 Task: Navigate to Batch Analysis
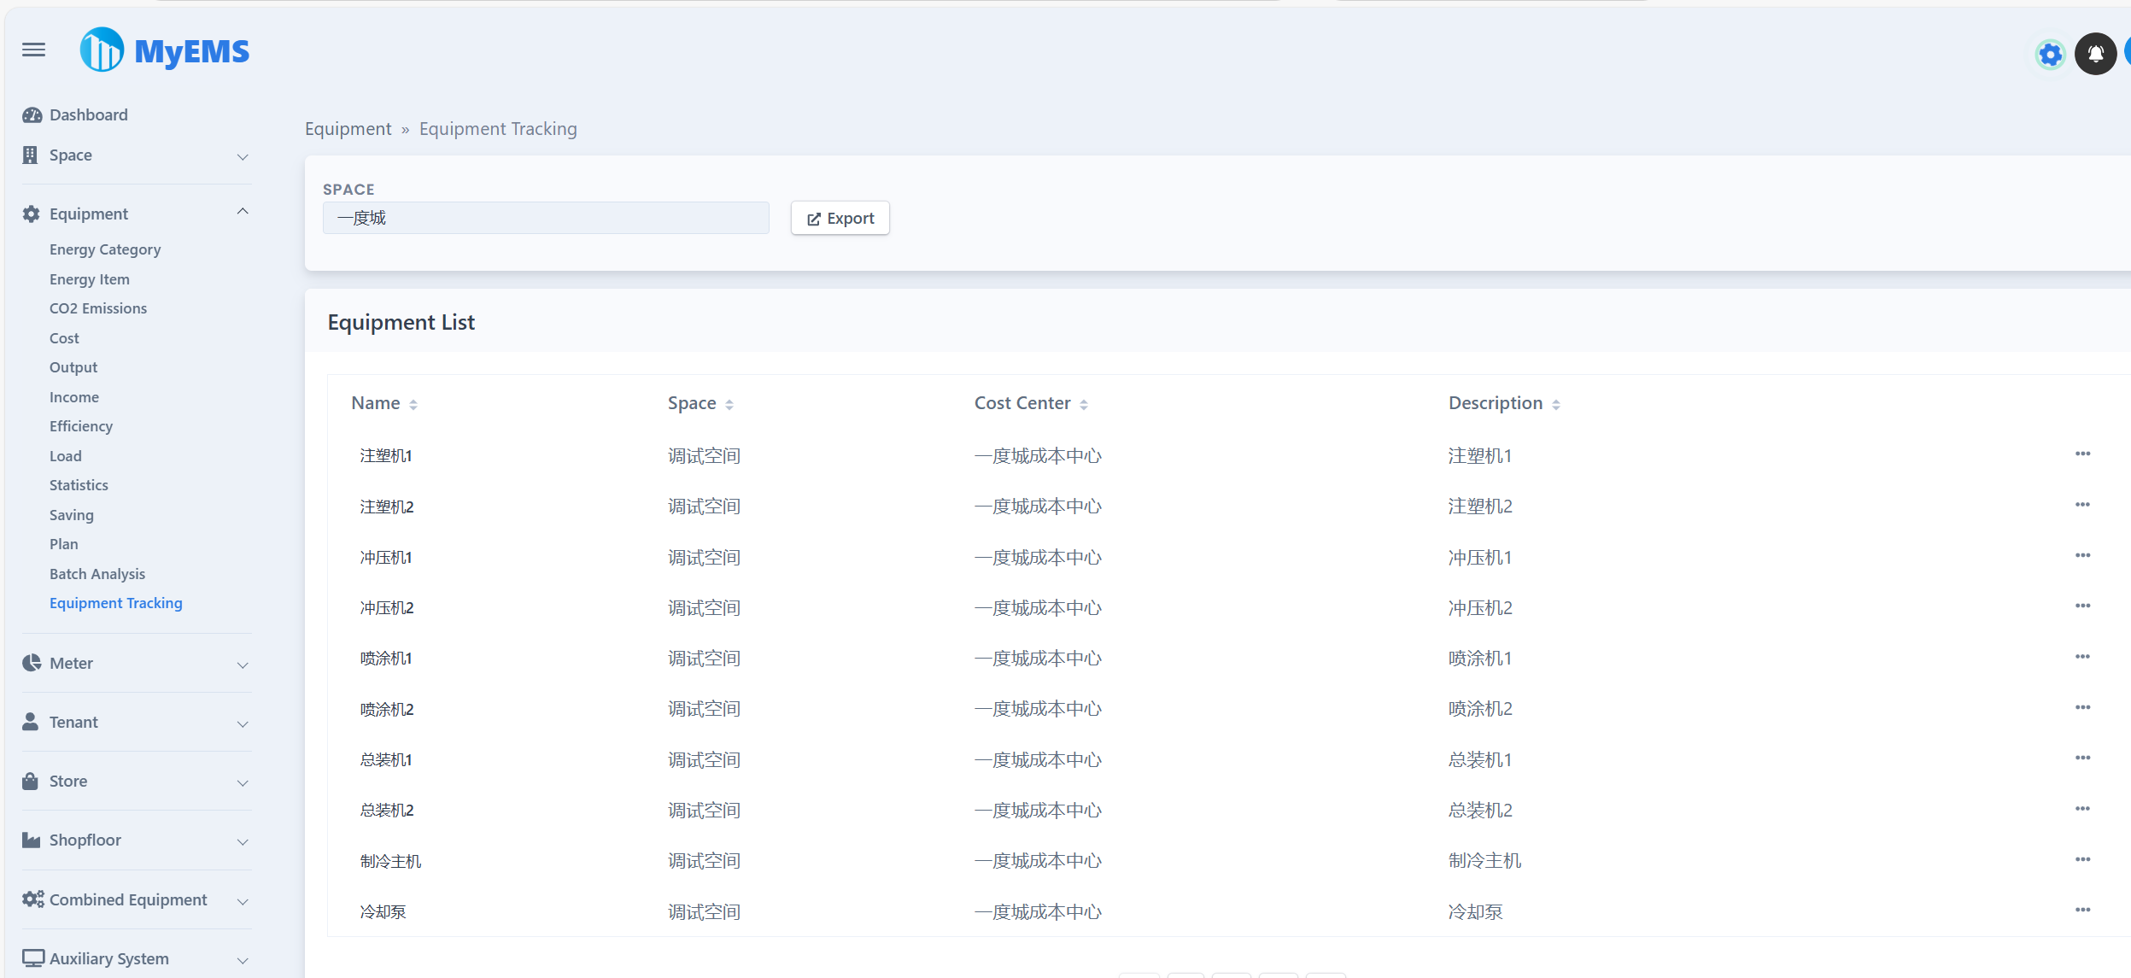[97, 573]
